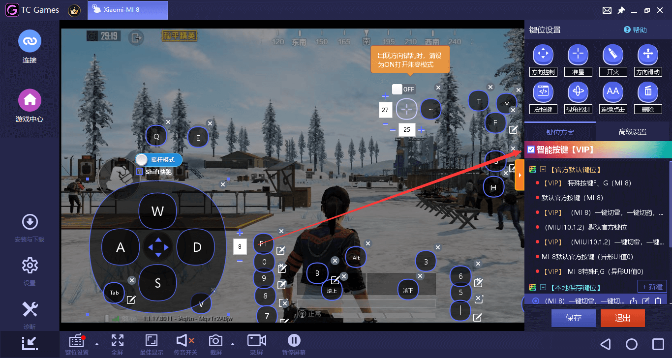Image resolution: width=672 pixels, height=358 pixels.
Task: Pin the window with the pushpin icon
Action: click(x=621, y=10)
